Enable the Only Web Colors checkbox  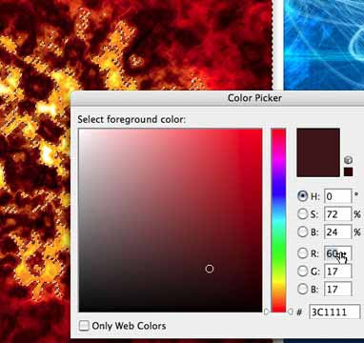[x=84, y=326]
